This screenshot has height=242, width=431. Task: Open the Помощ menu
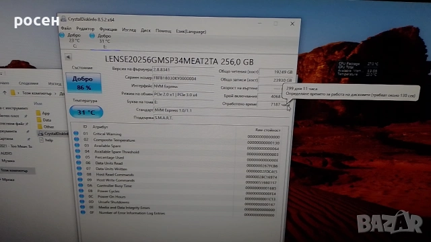[x=163, y=31]
